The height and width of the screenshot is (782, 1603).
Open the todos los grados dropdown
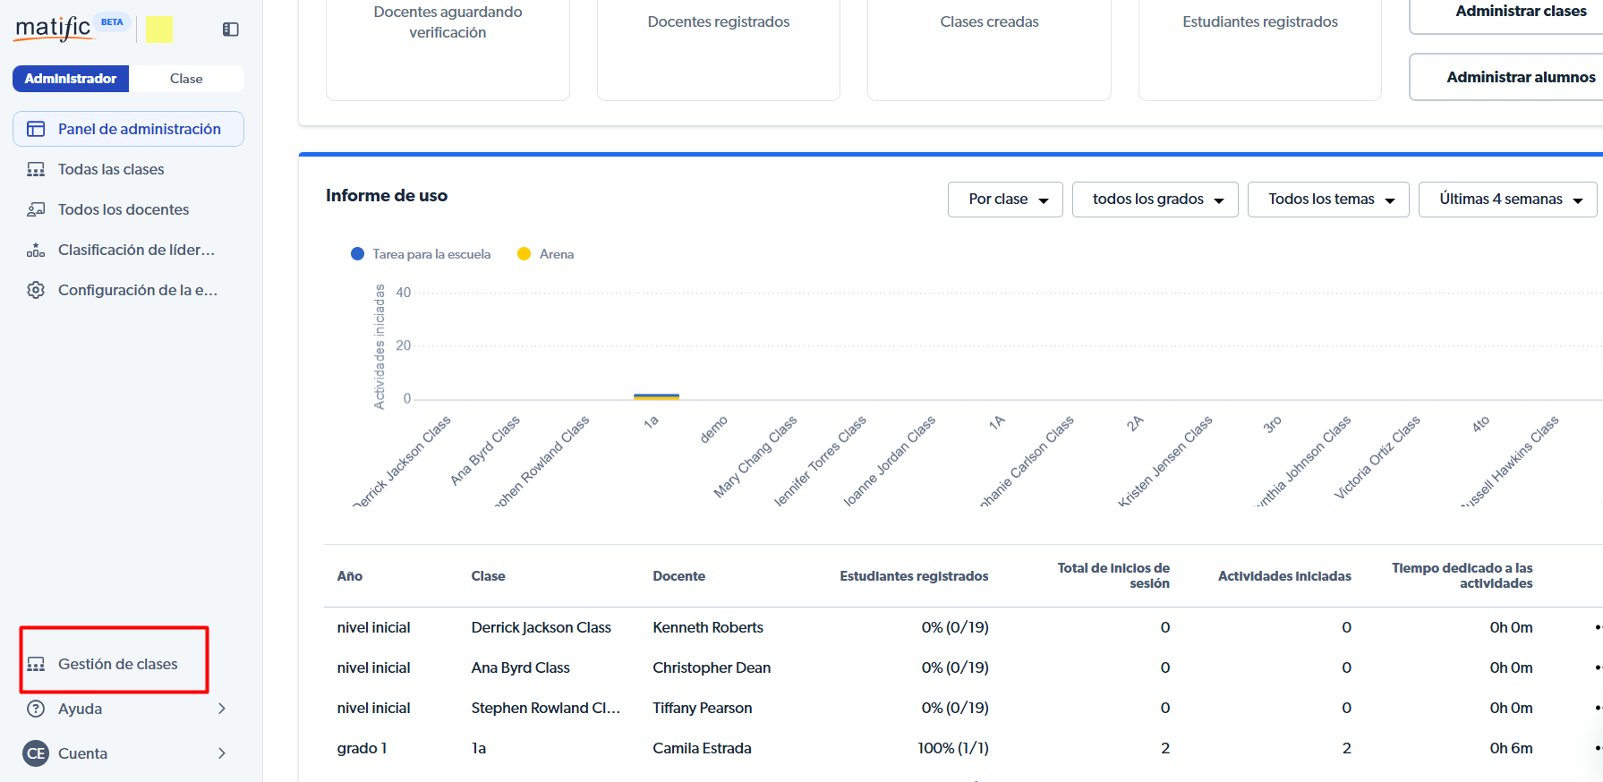[1155, 200]
